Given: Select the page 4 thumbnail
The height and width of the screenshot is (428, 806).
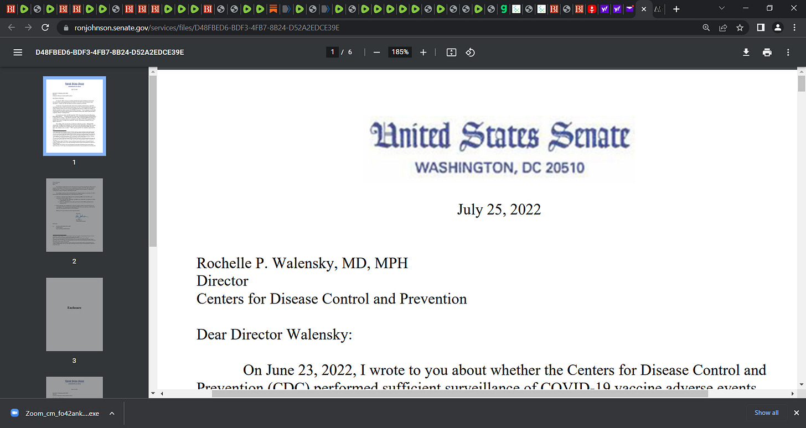Looking at the screenshot, I should (74, 387).
